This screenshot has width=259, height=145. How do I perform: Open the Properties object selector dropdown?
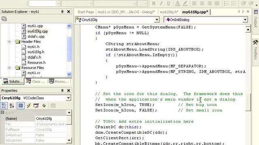pos(68,98)
